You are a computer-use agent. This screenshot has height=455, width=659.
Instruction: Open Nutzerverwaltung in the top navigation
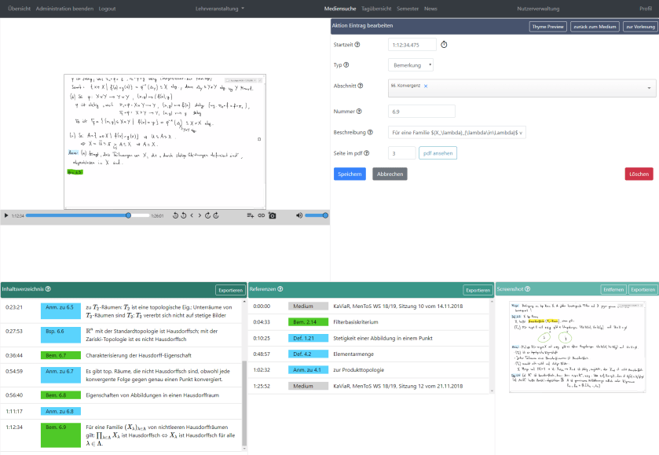click(537, 9)
